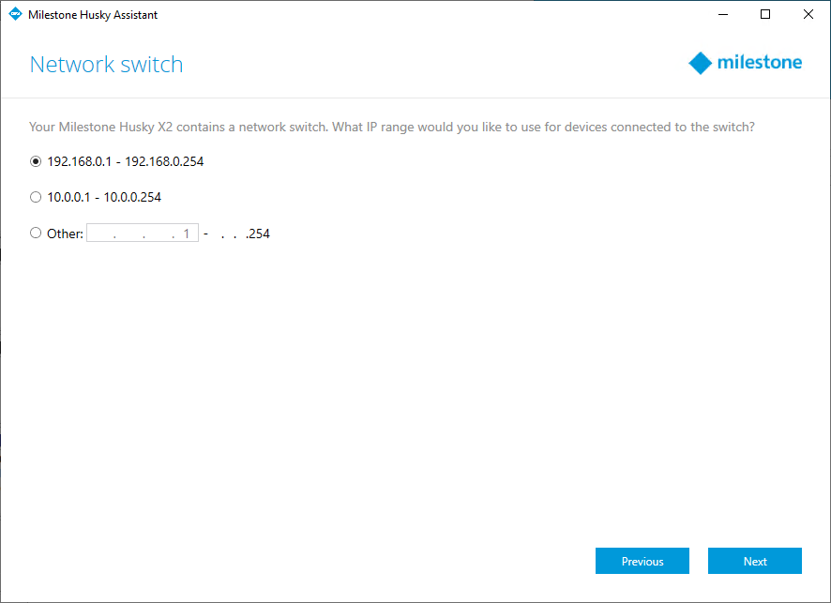Click the Milestone Husky Assistant title bar icon
The image size is (831, 603).
tap(15, 14)
